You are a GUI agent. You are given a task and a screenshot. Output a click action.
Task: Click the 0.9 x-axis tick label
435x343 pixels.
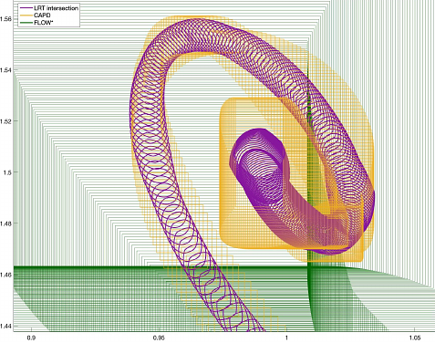pos(31,338)
